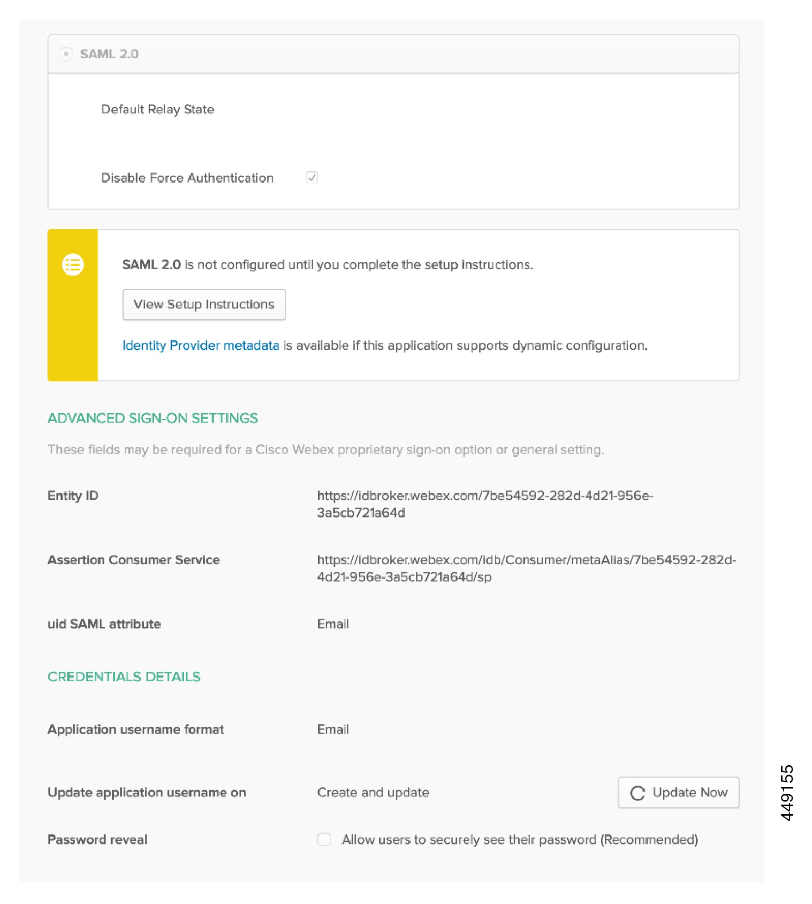
Task: Open View Setup Instructions
Action: tap(204, 304)
